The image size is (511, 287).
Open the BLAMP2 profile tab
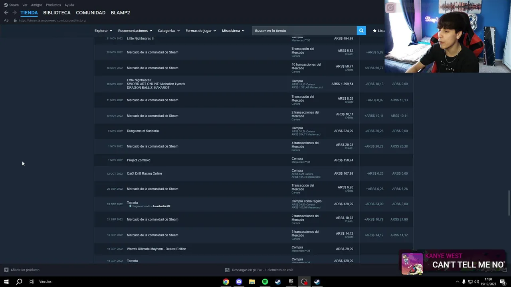pos(120,13)
